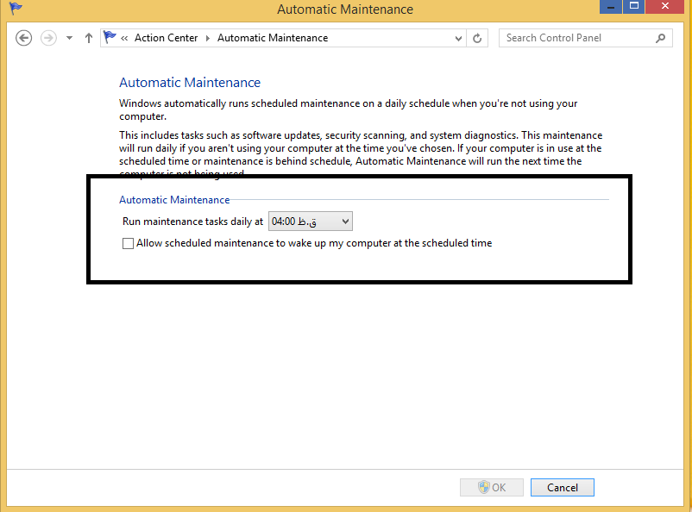Open the recent locations dropdown arrow
Viewport: 692px width, 512px height.
pos(69,38)
